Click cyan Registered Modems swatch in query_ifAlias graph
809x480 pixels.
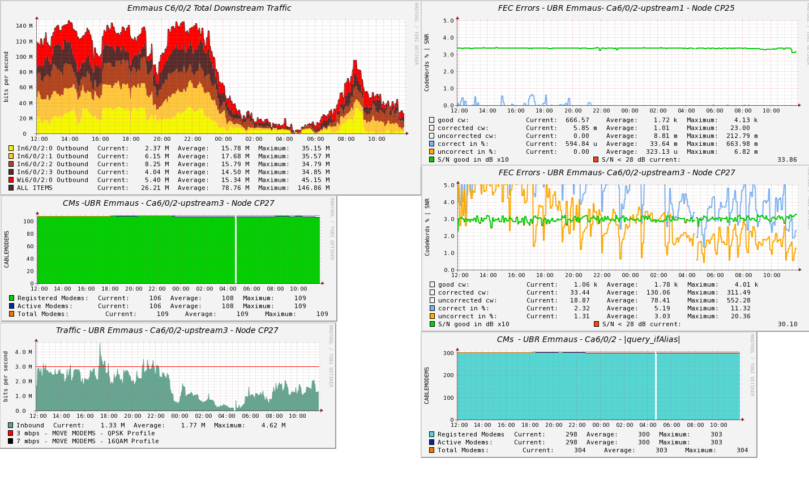coord(431,434)
